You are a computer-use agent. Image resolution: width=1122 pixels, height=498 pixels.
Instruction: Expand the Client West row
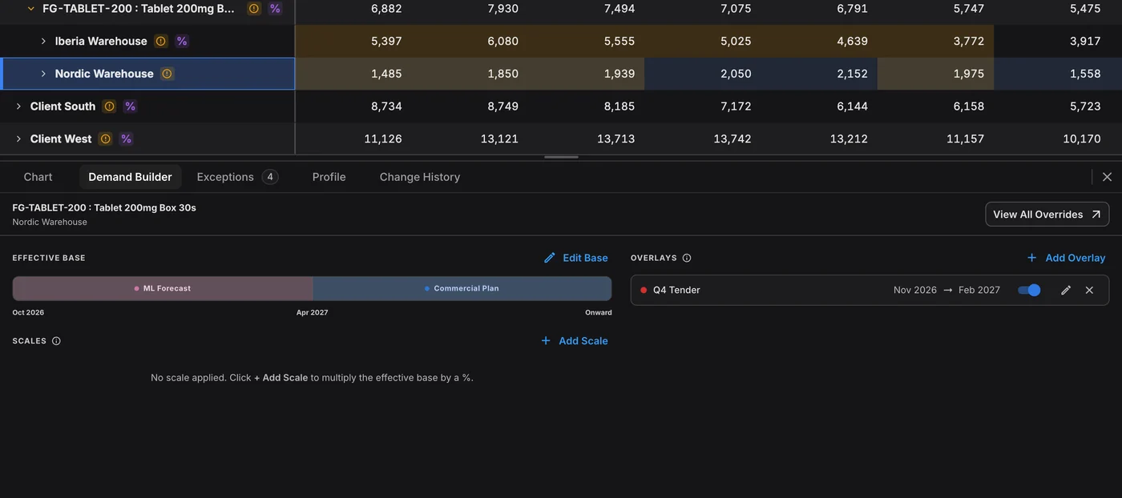(x=18, y=139)
